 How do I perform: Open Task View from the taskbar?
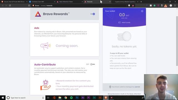[48, 97]
